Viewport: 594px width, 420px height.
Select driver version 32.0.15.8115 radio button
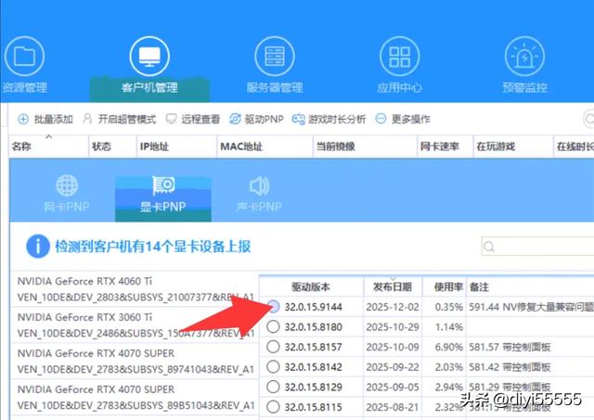[273, 407]
